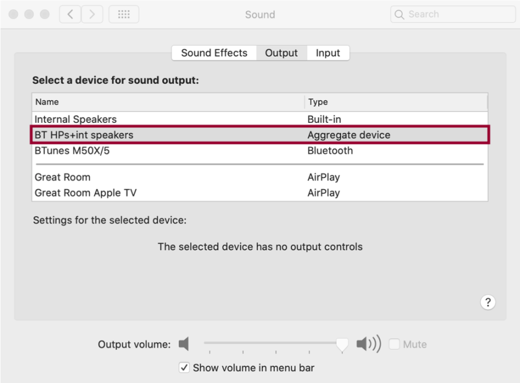
Task: Choose Internal Speakers as output device
Action: point(76,119)
